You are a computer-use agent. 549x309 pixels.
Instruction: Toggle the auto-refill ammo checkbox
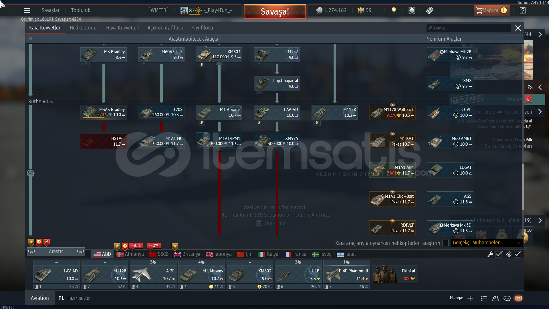click(x=518, y=254)
